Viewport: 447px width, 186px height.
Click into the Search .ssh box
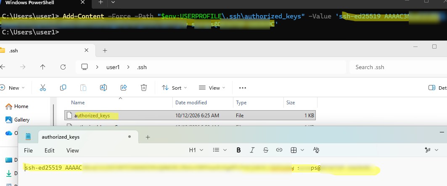(398, 67)
